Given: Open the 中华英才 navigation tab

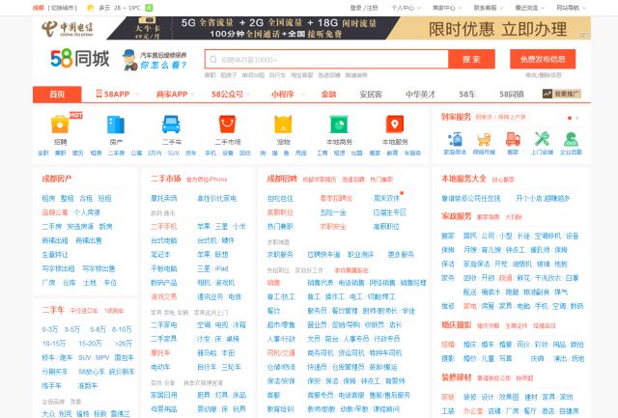Looking at the screenshot, I should coord(421,95).
